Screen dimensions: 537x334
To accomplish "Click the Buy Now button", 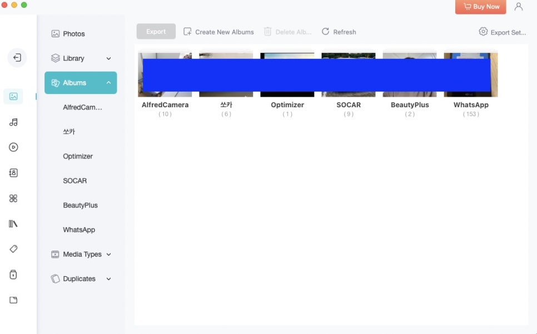I will coord(480,7).
